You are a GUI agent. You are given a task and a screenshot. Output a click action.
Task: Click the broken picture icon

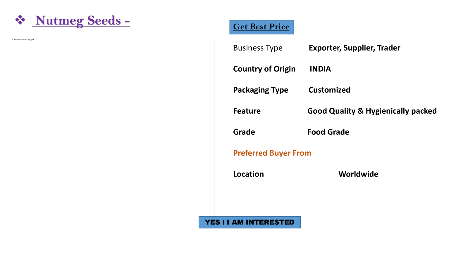click(12, 40)
